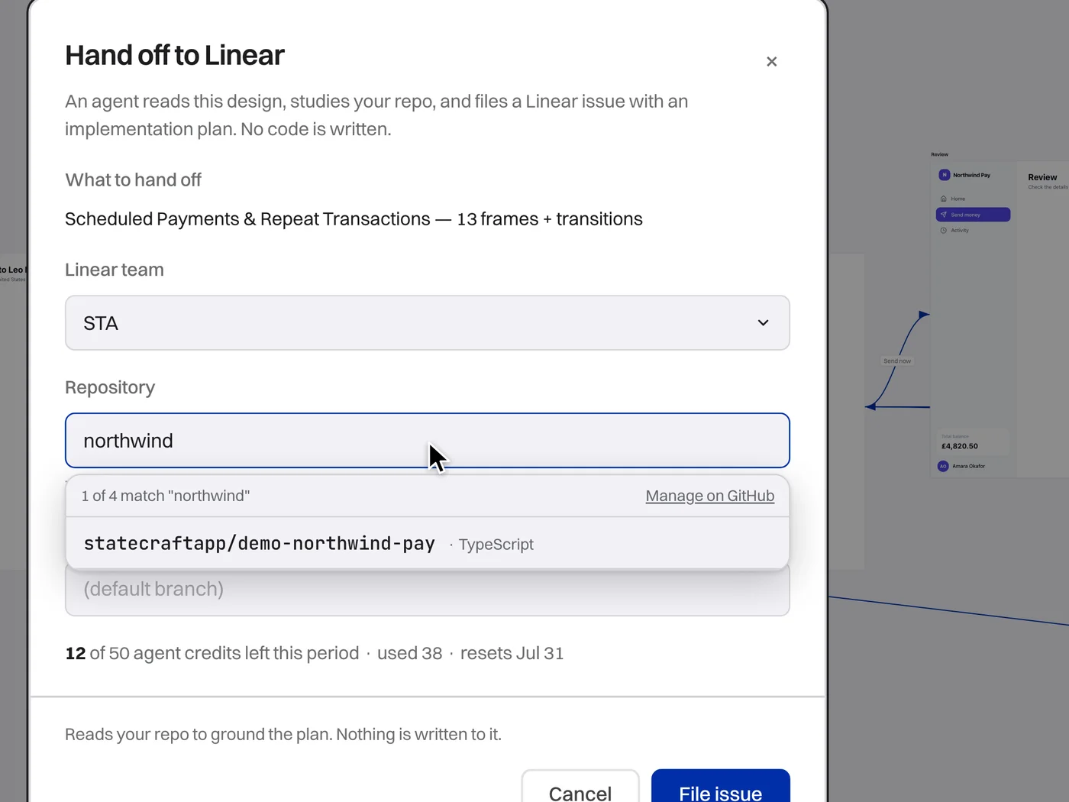Click the '1 of 4 match' results header
1069x802 pixels.
[166, 496]
